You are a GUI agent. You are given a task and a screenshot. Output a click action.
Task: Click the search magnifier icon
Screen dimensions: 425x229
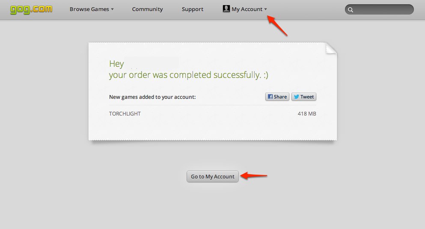pos(351,10)
